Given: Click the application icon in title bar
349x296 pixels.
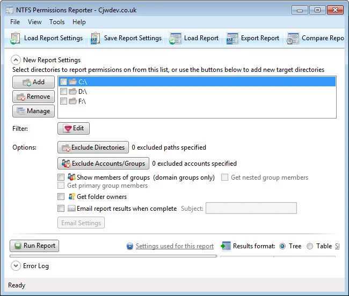Looking at the screenshot, I should (x=10, y=10).
